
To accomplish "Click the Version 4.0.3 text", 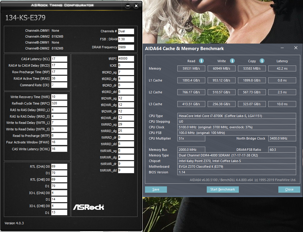I will click(14, 223).
